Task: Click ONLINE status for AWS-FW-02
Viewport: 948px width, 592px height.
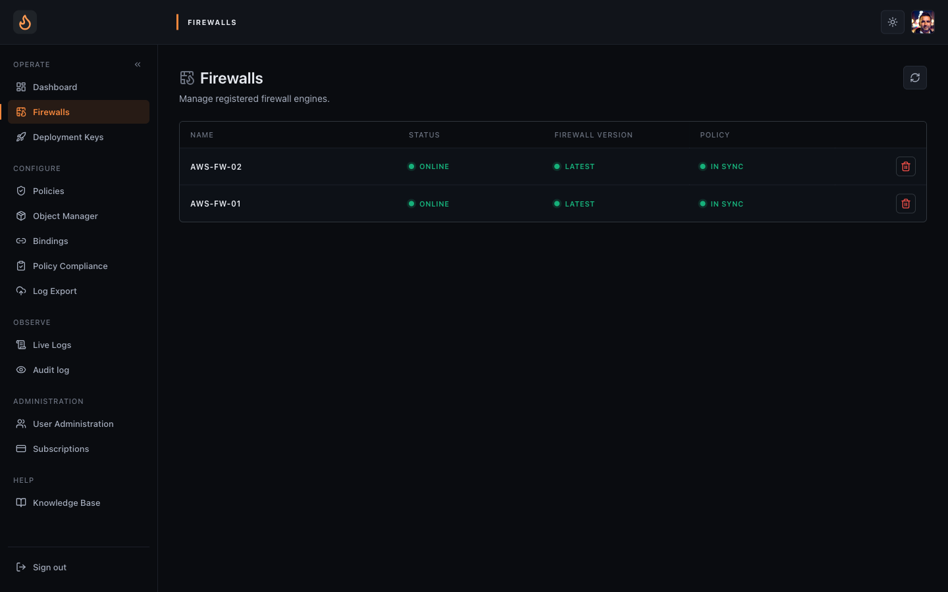Action: click(x=429, y=167)
